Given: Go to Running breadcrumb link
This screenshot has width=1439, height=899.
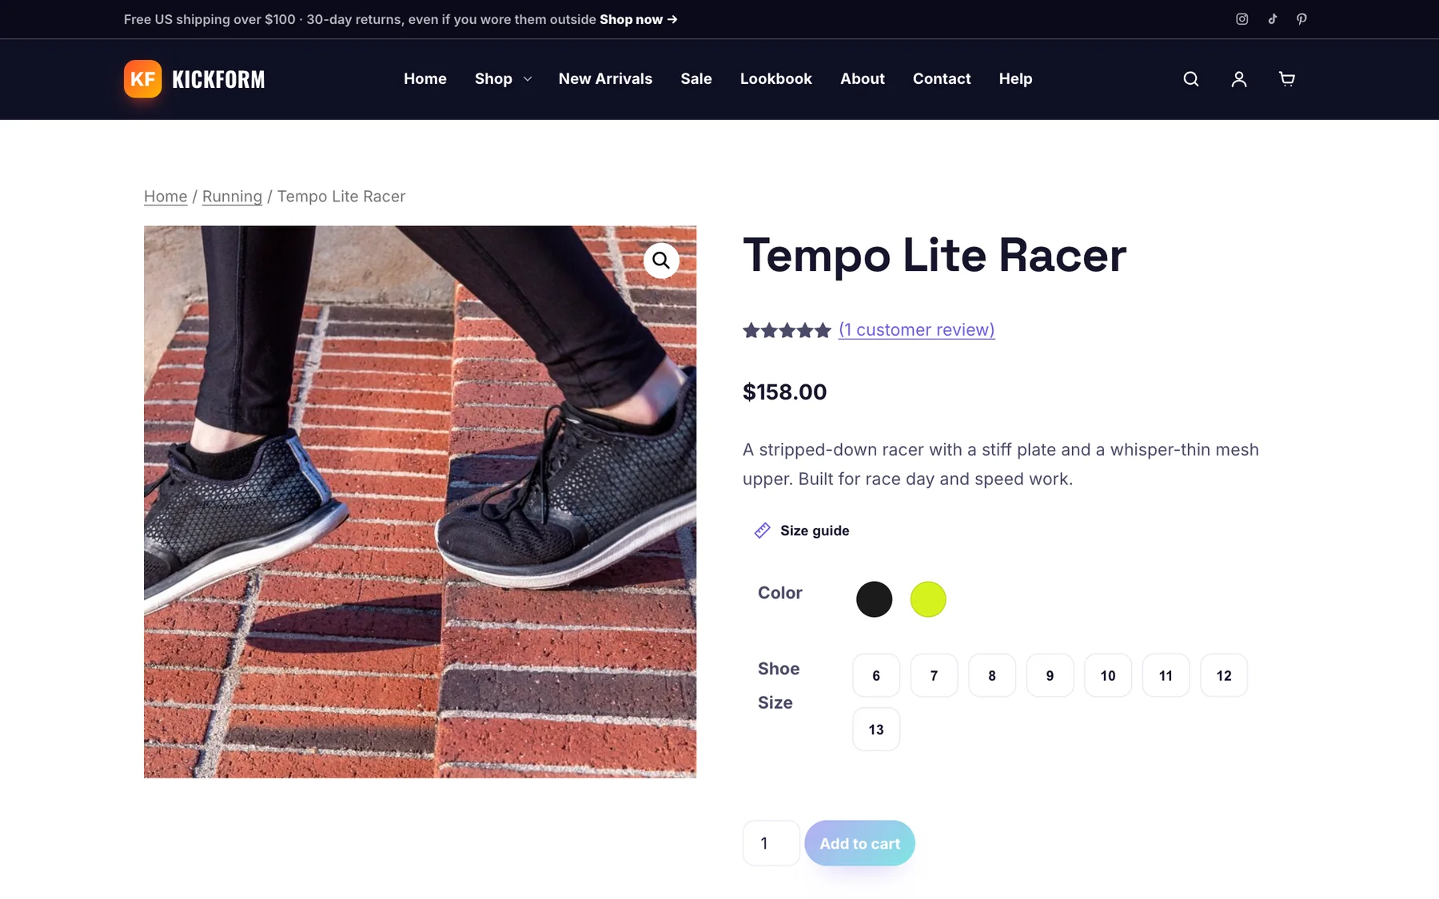Looking at the screenshot, I should click(x=232, y=197).
